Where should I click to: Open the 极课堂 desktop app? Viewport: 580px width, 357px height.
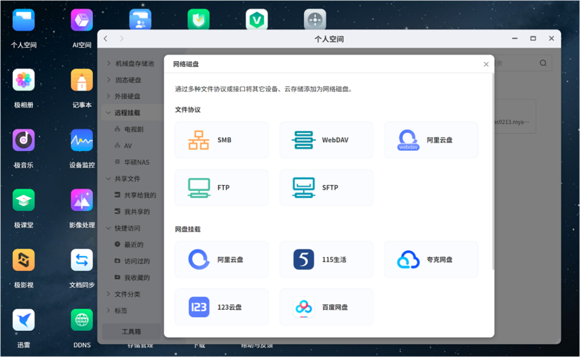(x=23, y=200)
